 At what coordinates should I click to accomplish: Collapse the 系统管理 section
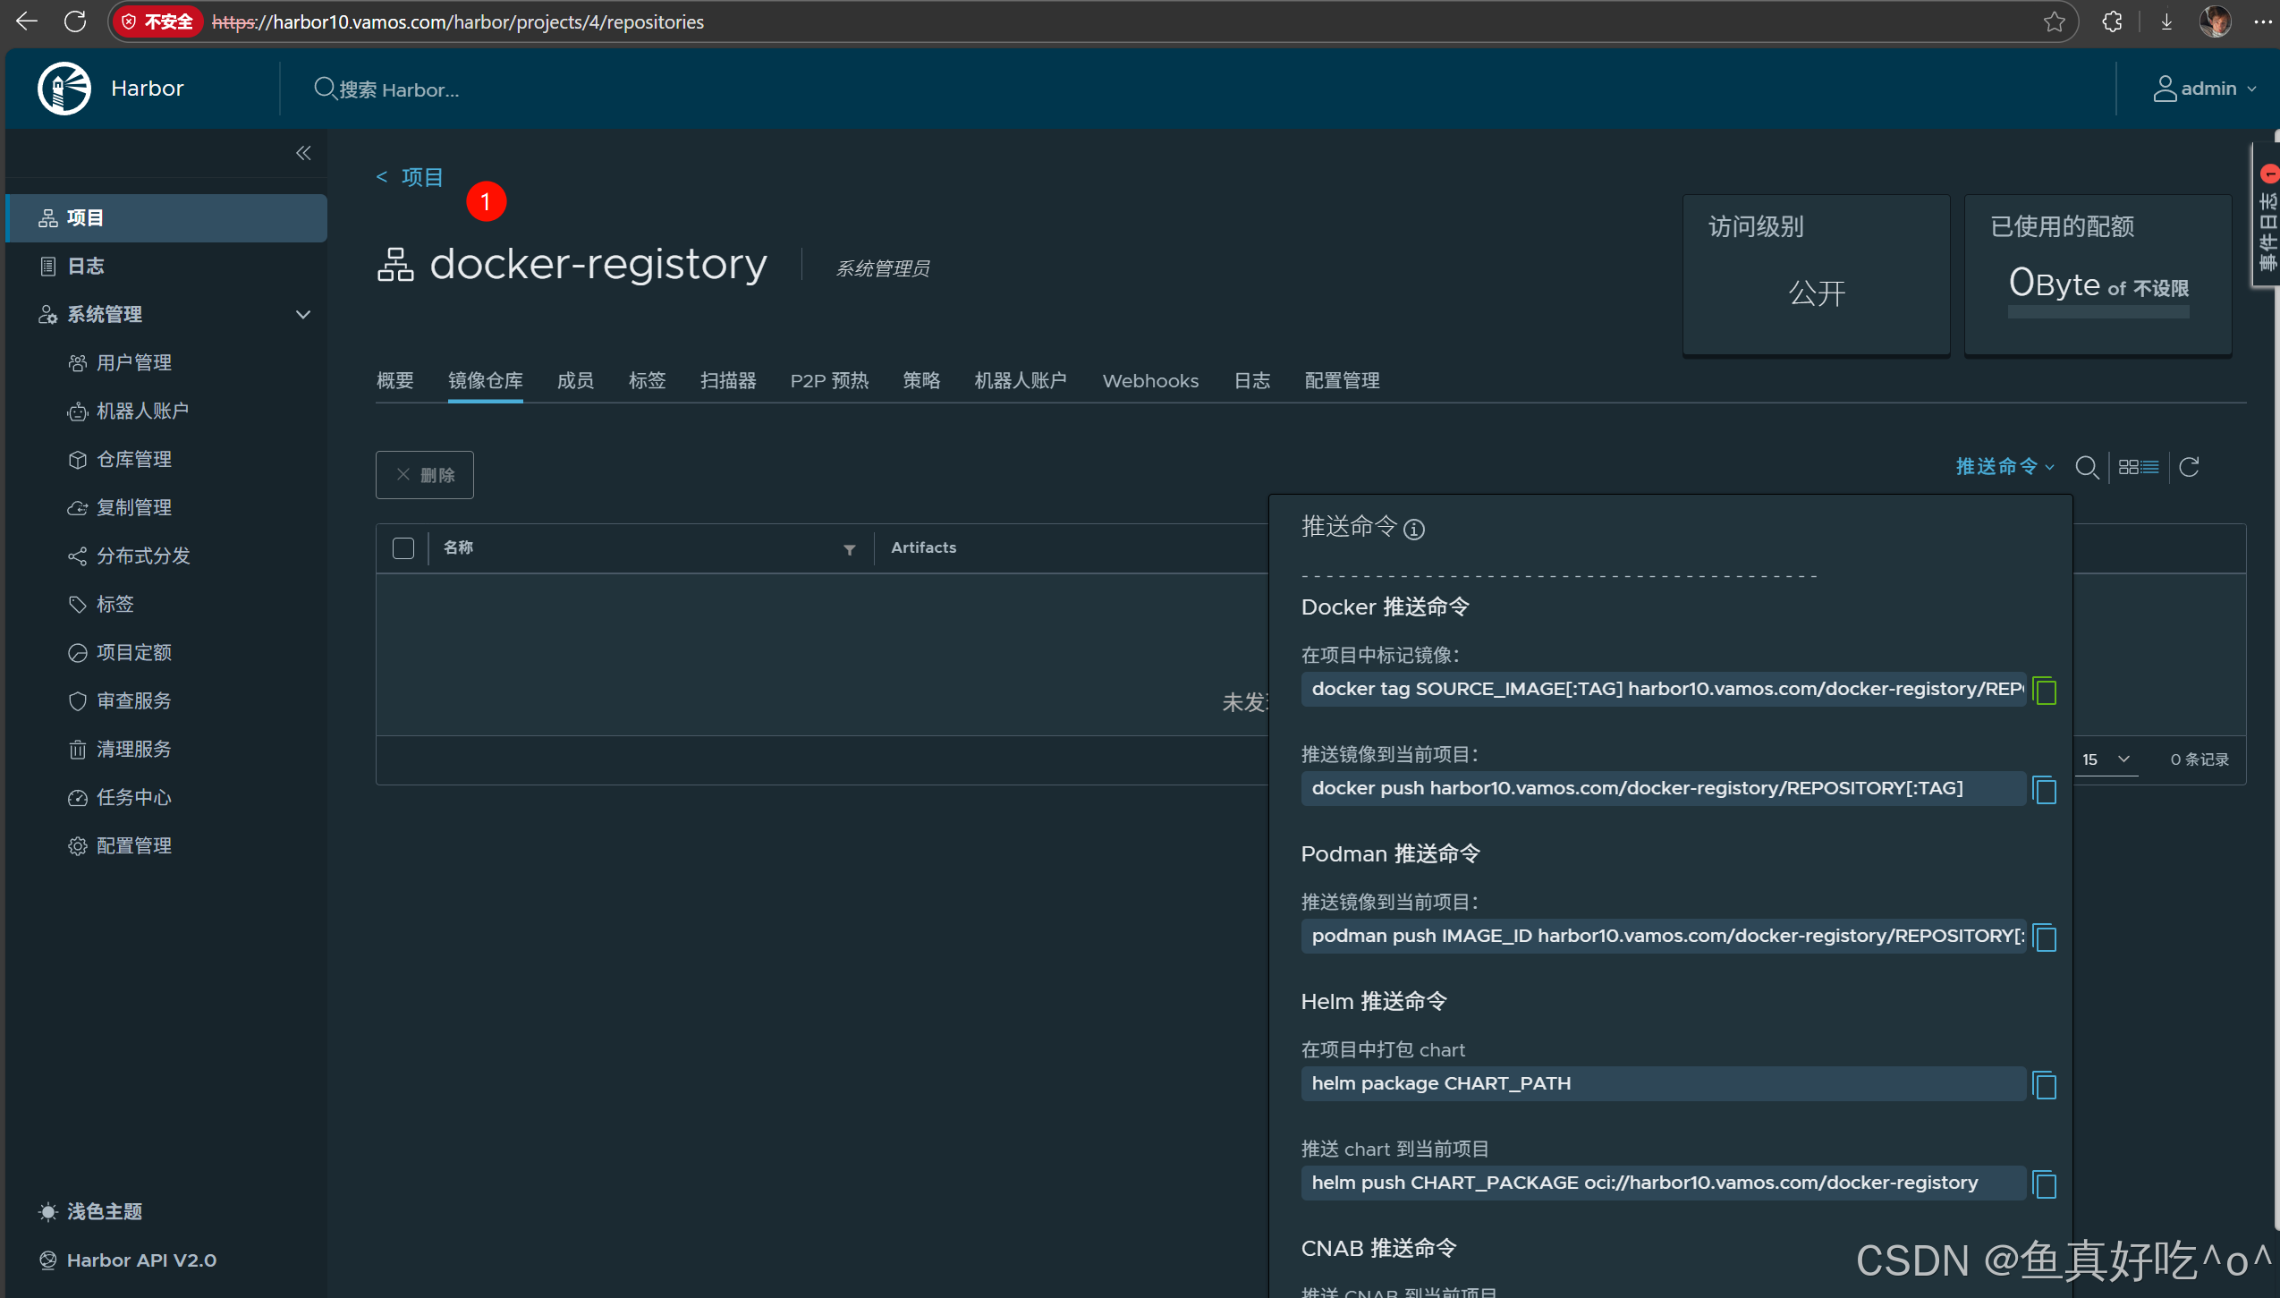click(303, 315)
